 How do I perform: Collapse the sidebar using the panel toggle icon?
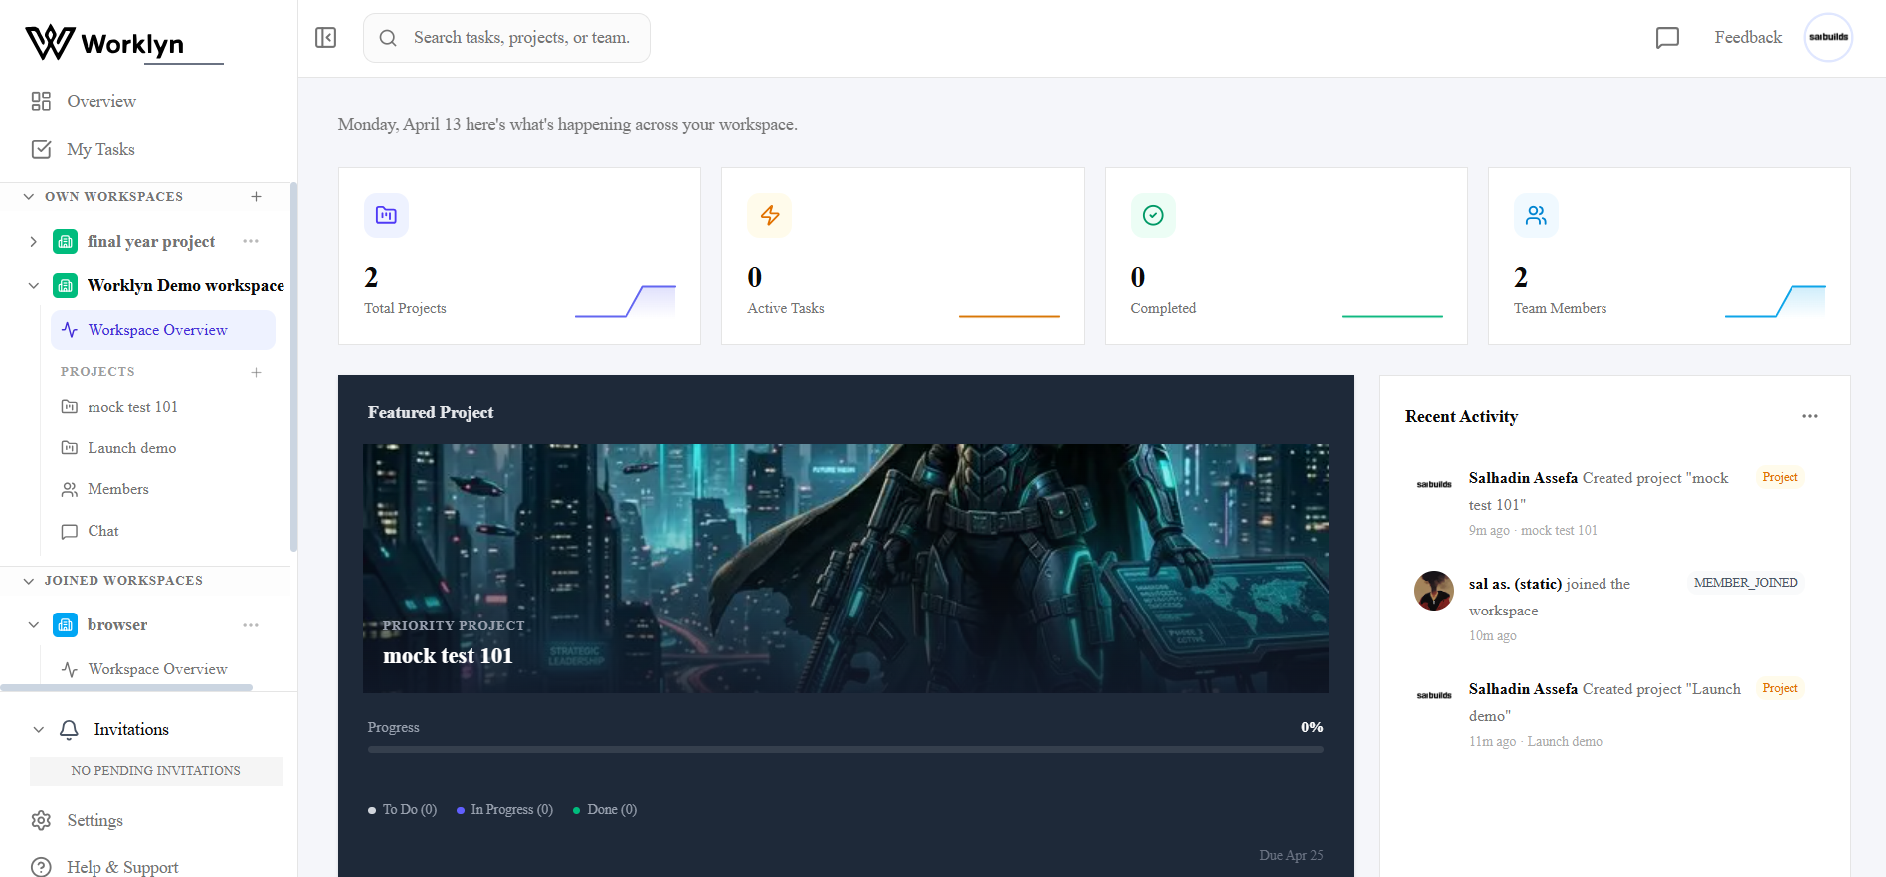pos(325,38)
